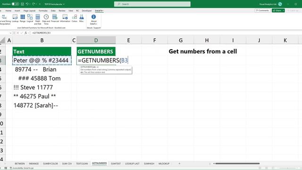Open the Developer ribbon tab

87,11
